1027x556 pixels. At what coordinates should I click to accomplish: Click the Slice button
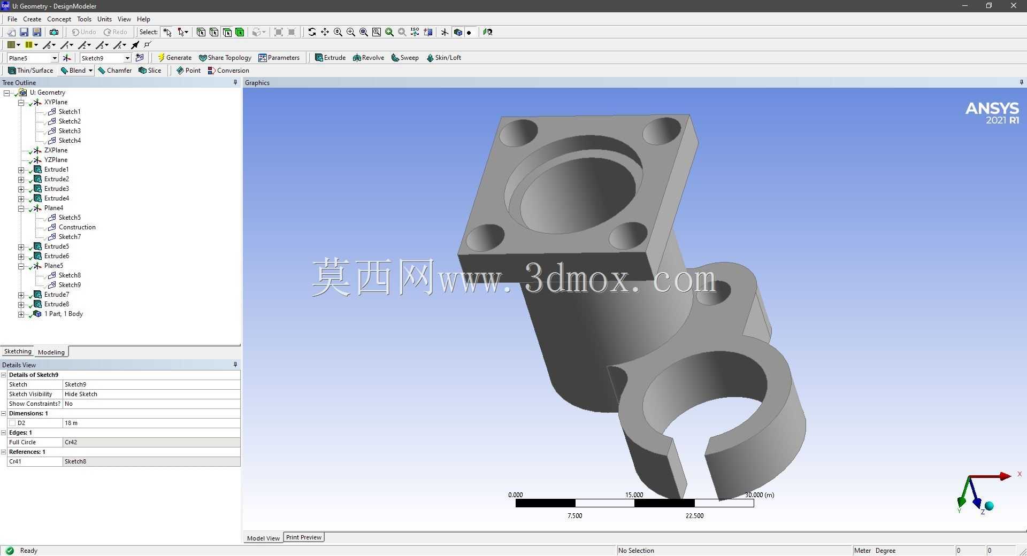coord(150,71)
